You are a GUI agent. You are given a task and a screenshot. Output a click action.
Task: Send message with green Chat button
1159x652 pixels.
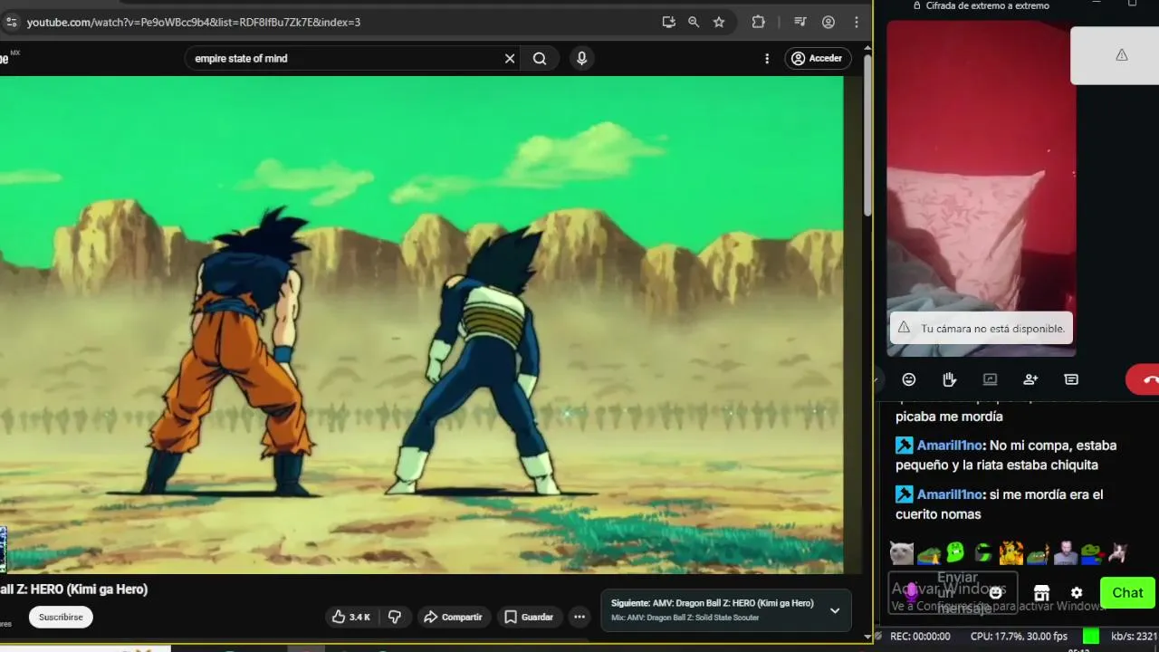[1127, 592]
